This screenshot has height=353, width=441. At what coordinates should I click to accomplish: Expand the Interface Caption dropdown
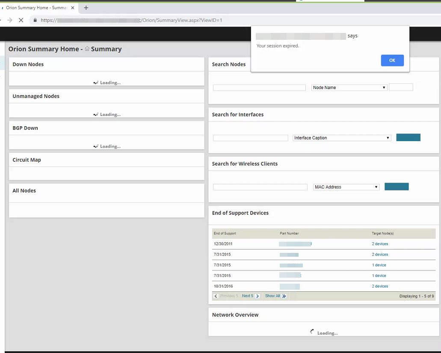tap(342, 138)
